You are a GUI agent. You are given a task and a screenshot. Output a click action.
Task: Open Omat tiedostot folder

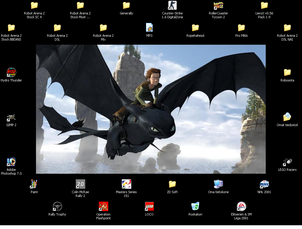coord(287,117)
